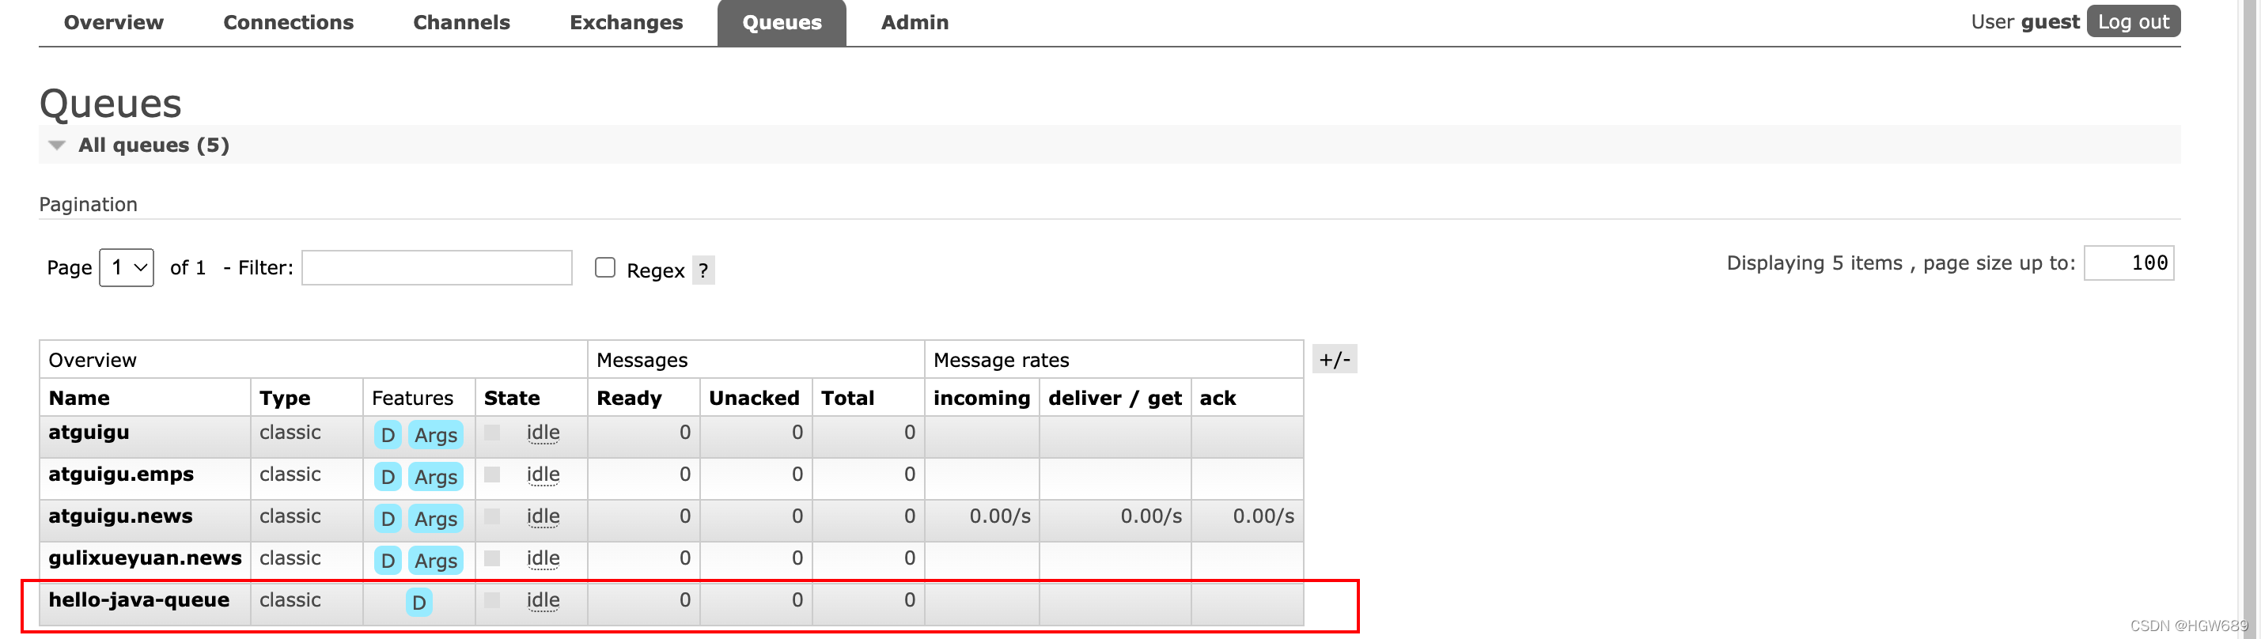2261x639 pixels.
Task: Switch to the Connections tab
Action: [x=288, y=22]
